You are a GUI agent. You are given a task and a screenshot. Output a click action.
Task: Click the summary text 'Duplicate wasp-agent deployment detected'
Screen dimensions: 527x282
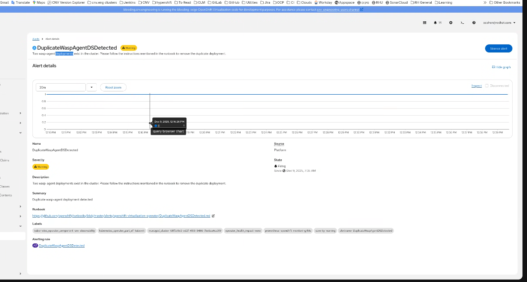pos(62,200)
